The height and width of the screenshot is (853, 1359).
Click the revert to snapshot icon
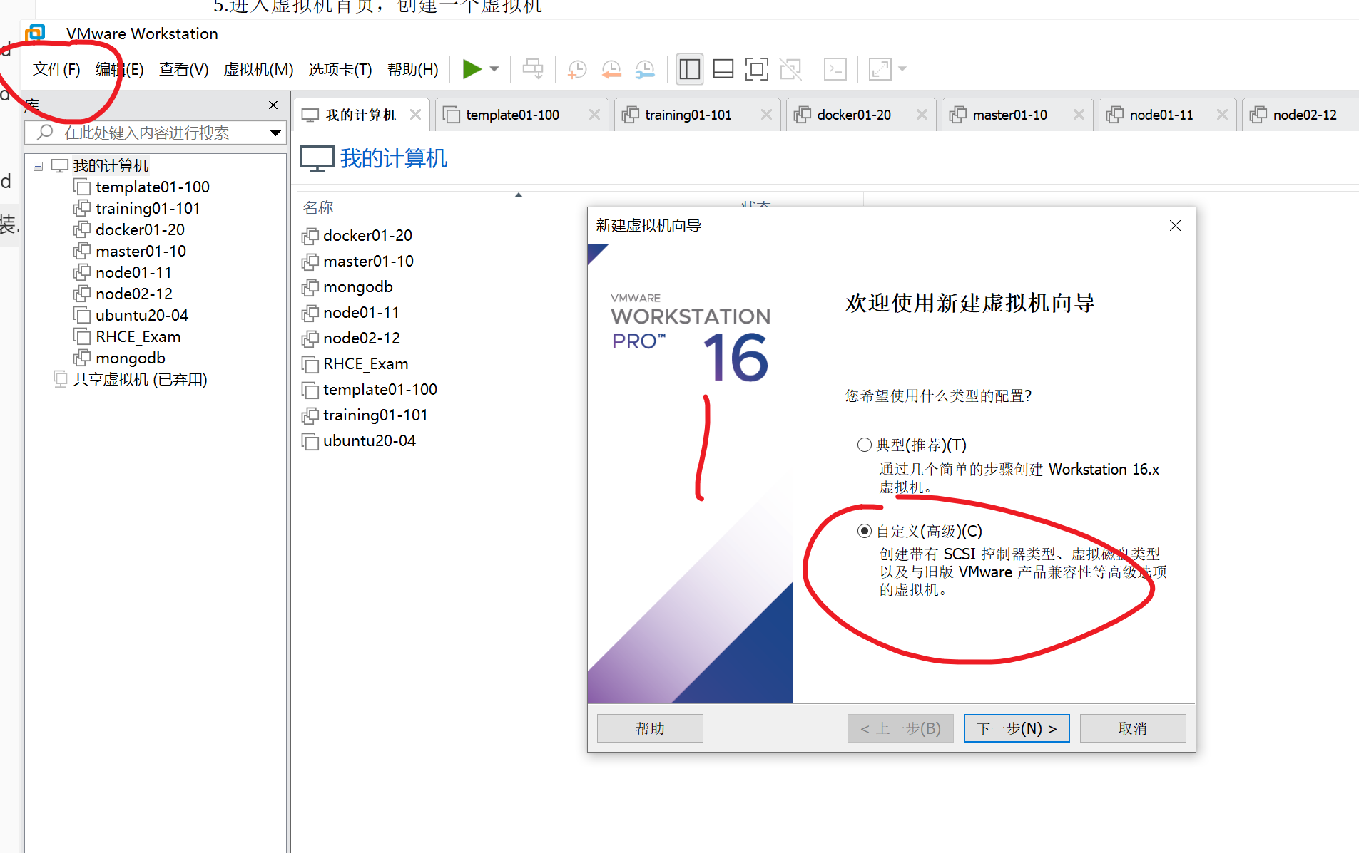point(611,69)
